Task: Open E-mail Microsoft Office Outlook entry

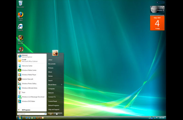Action: coord(32,60)
